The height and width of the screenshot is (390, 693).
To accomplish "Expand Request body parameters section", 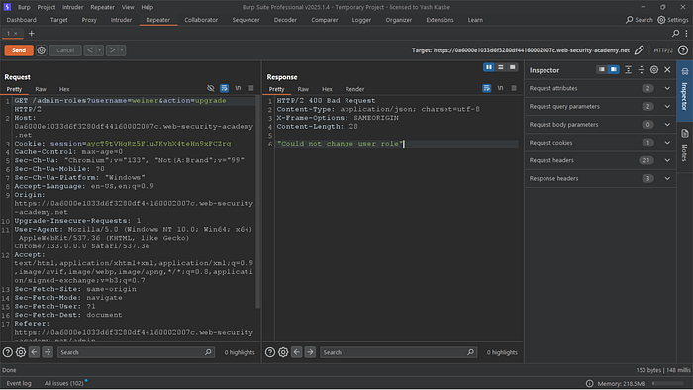I will pos(601,125).
